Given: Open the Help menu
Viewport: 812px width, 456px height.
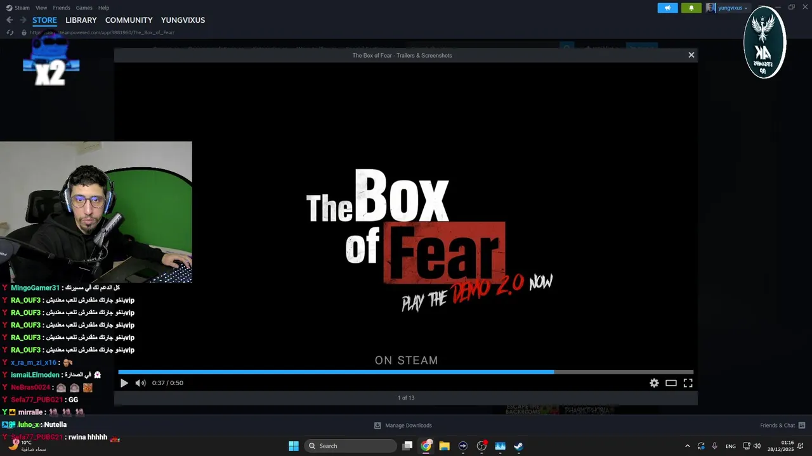Looking at the screenshot, I should point(103,8).
